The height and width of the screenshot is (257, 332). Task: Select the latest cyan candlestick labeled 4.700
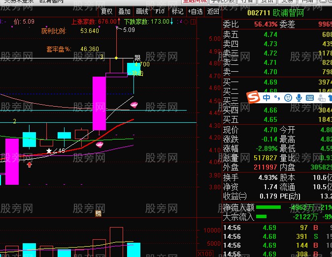(x=133, y=69)
